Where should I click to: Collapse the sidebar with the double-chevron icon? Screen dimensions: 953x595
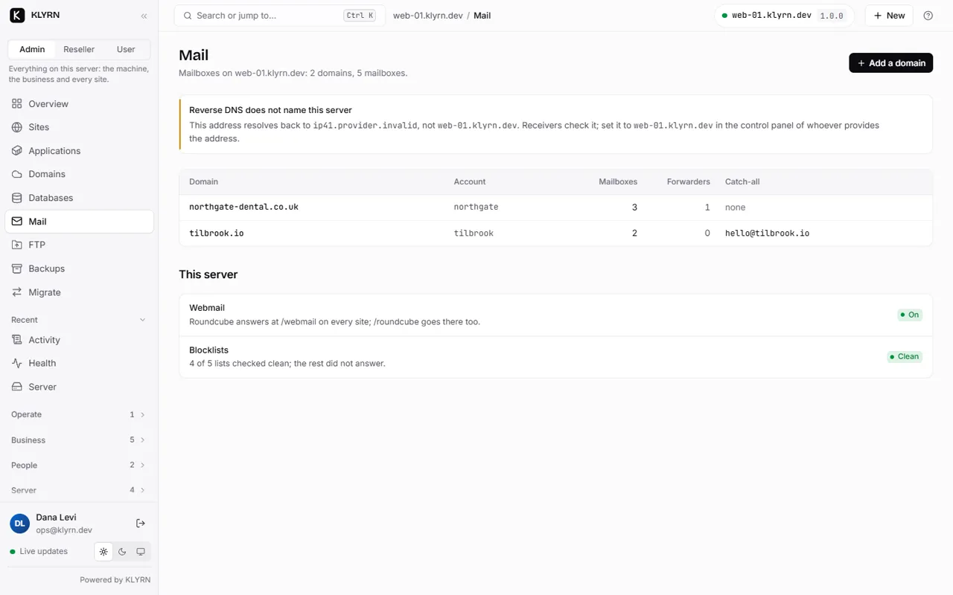pyautogui.click(x=144, y=16)
